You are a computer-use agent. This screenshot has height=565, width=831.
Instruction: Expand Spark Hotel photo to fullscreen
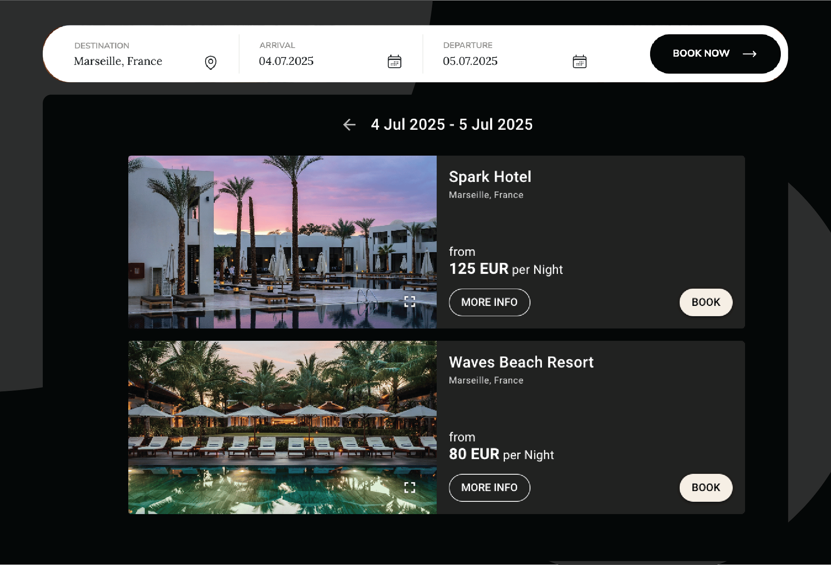pyautogui.click(x=410, y=302)
